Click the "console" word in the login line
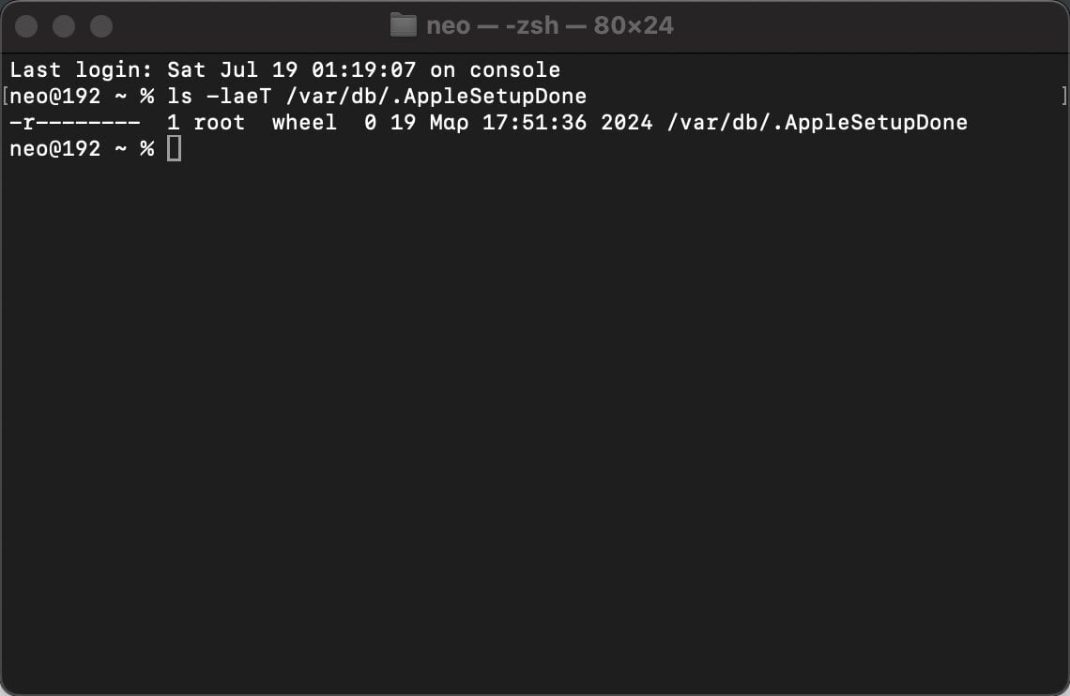Image resolution: width=1070 pixels, height=696 pixels. pos(515,69)
